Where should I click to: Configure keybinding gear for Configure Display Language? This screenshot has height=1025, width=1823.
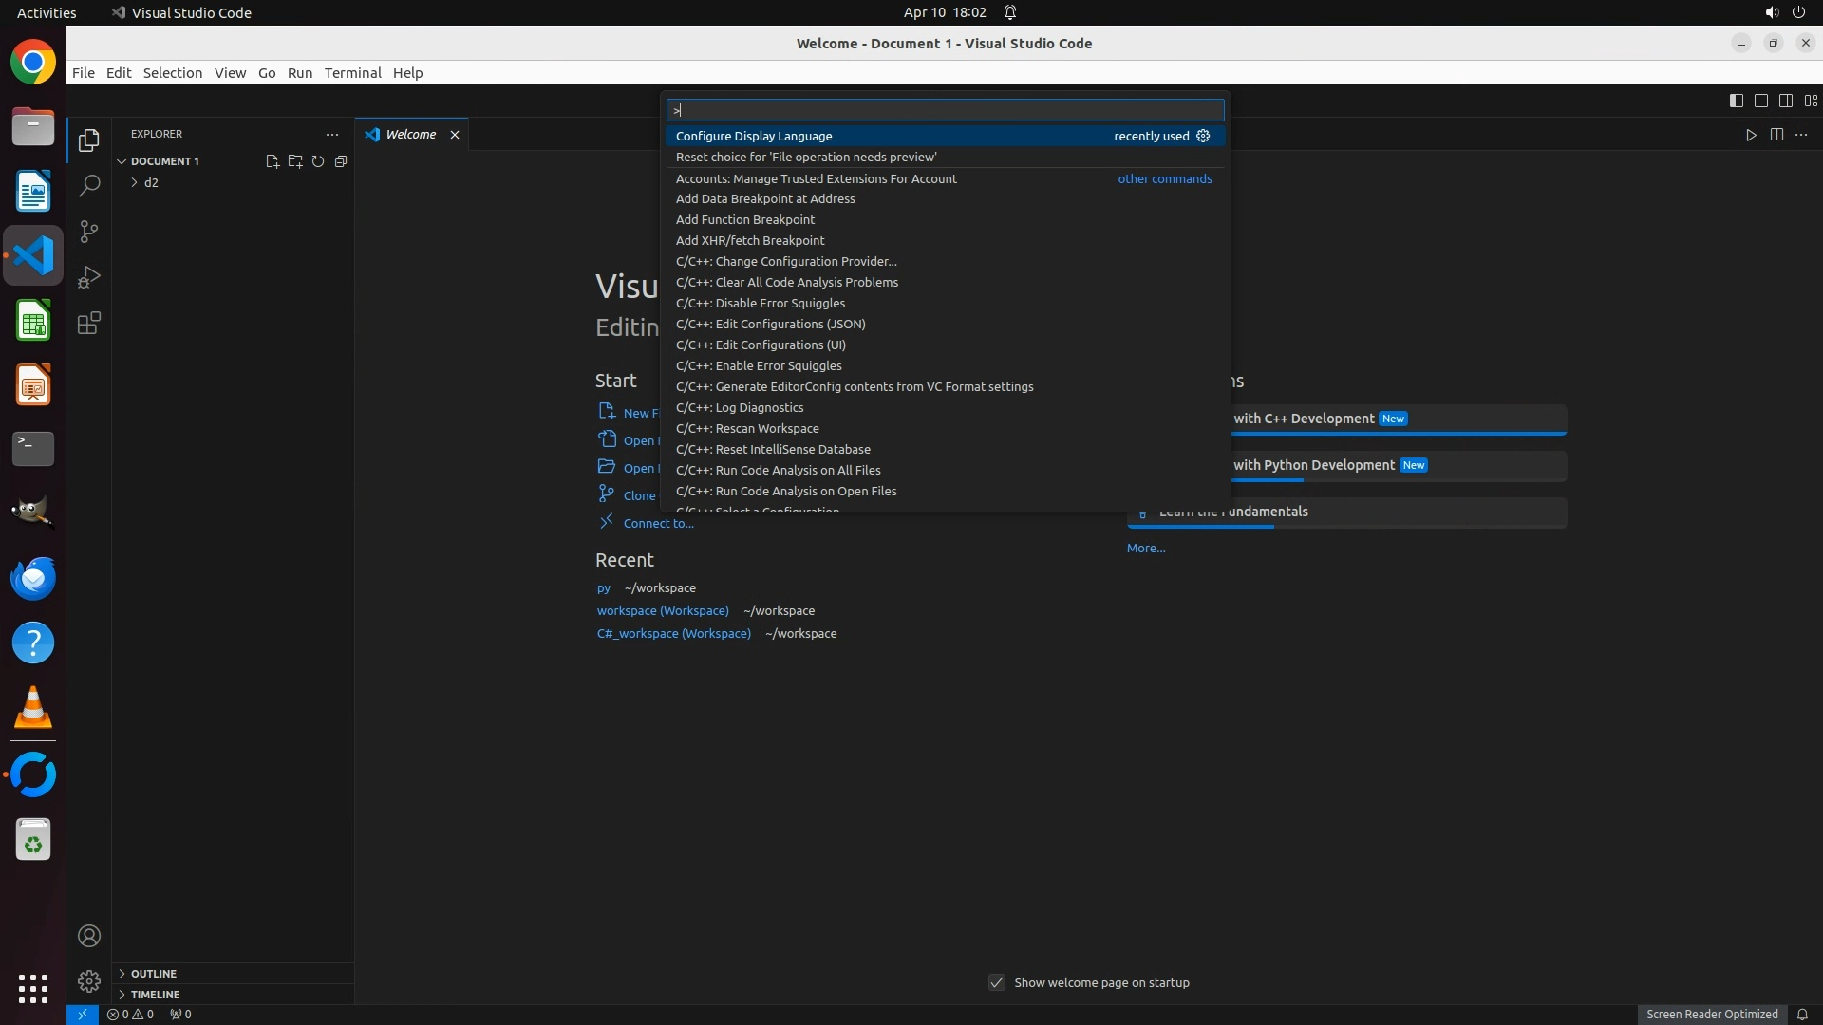(x=1203, y=136)
